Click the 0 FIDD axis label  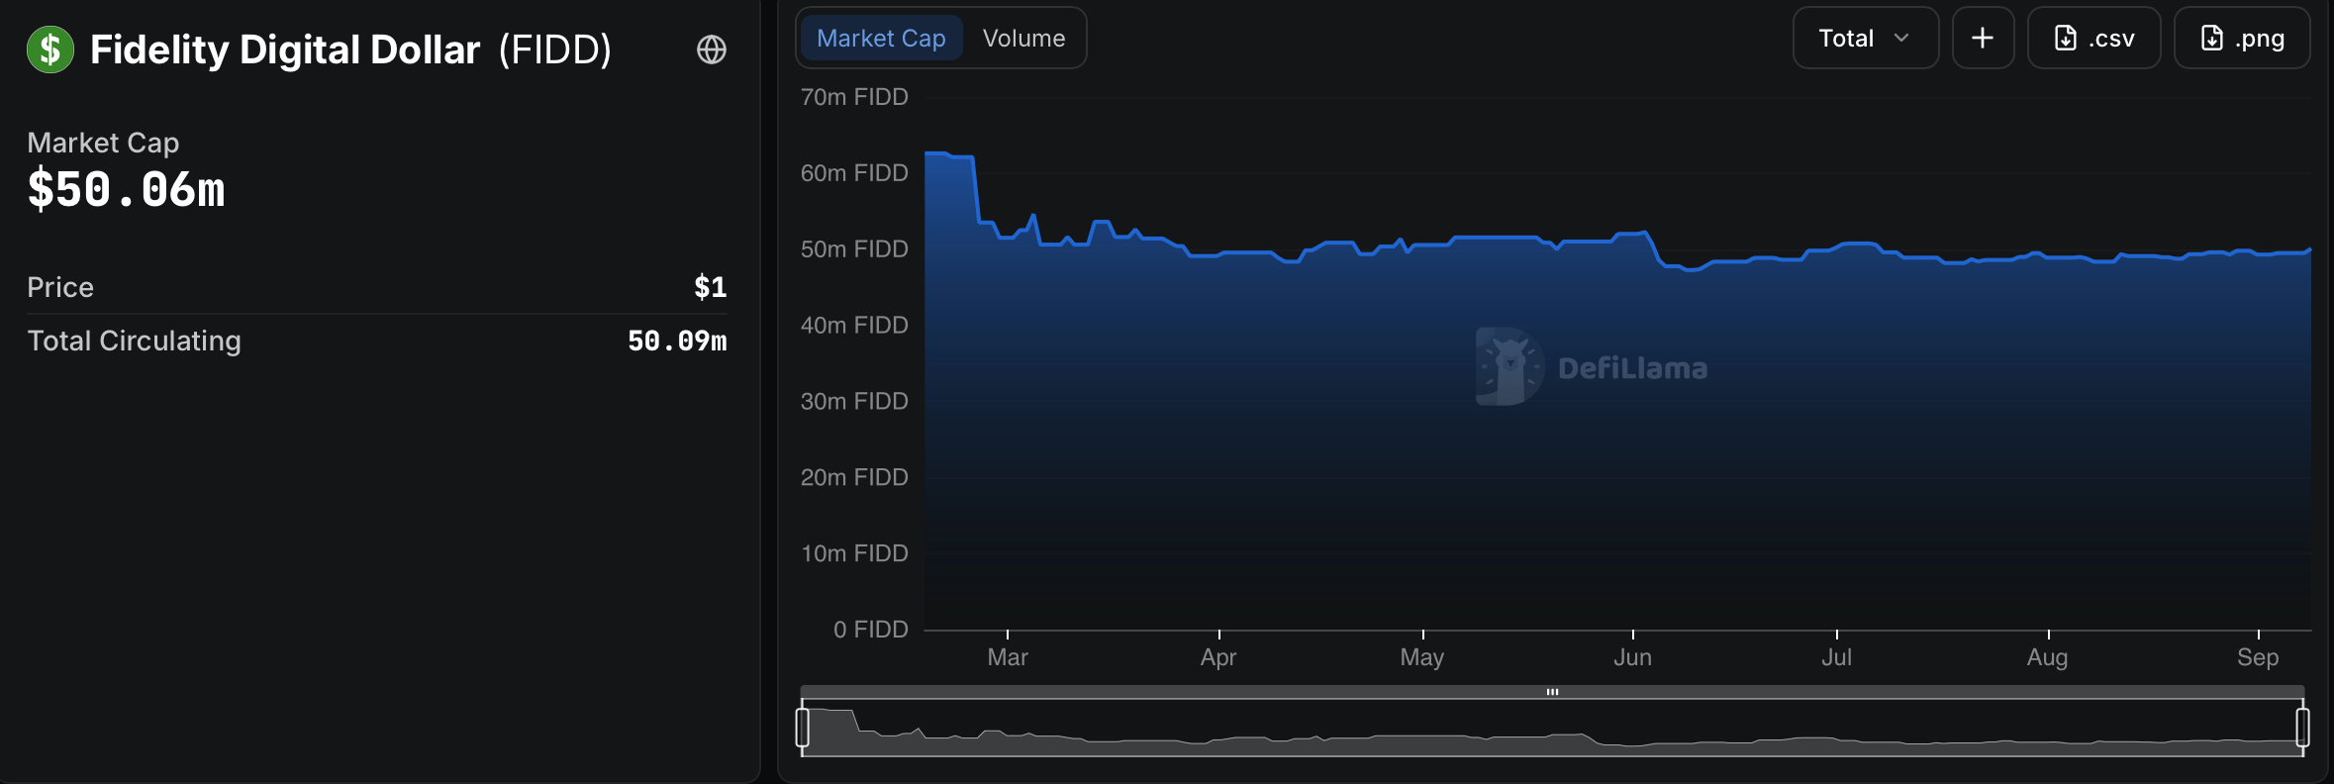click(870, 630)
